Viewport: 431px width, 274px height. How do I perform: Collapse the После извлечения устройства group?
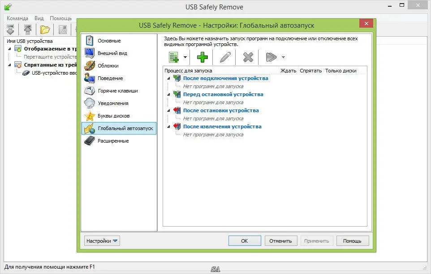tap(168, 127)
